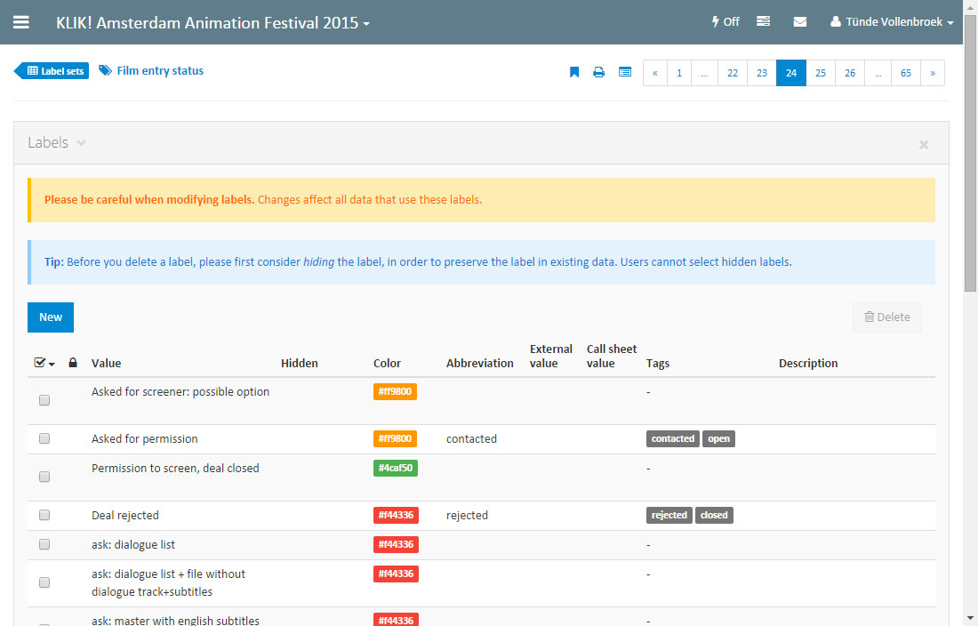Screen dimensions: 978x626
Task: Open Tünde Vollenbroek user menu
Action: coord(892,22)
